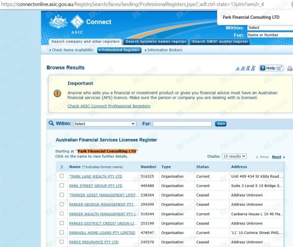
Task: Tick checkbox for PARKER GEORGE MANAGEMENT row
Action: pyautogui.click(x=61, y=204)
